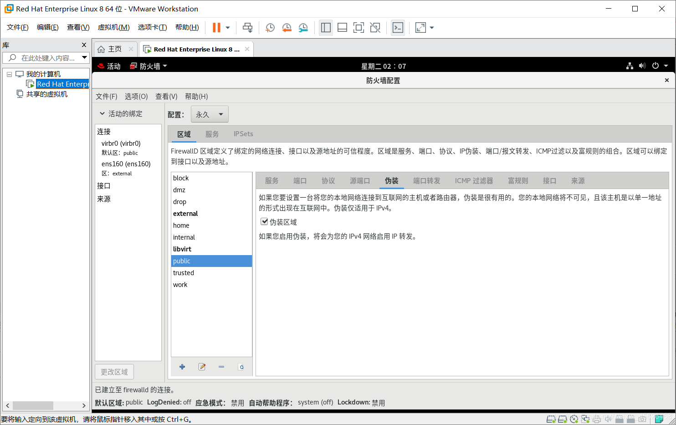Click the orange Pause virtual machine icon
676x425 pixels.
(216, 28)
